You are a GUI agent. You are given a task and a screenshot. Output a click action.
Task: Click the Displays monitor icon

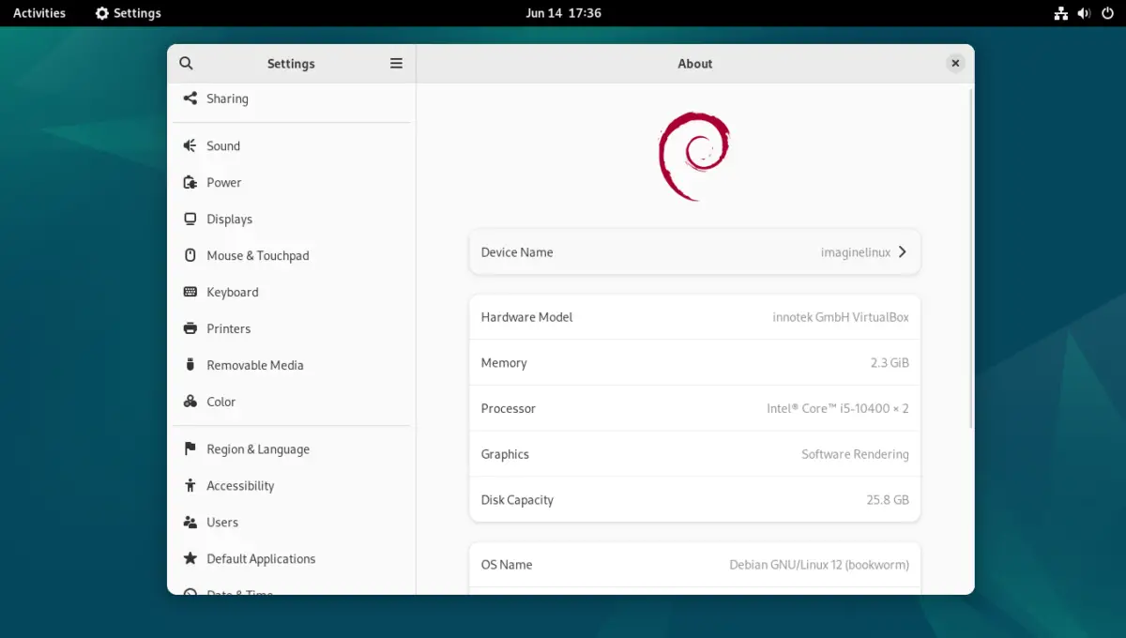pyautogui.click(x=190, y=219)
